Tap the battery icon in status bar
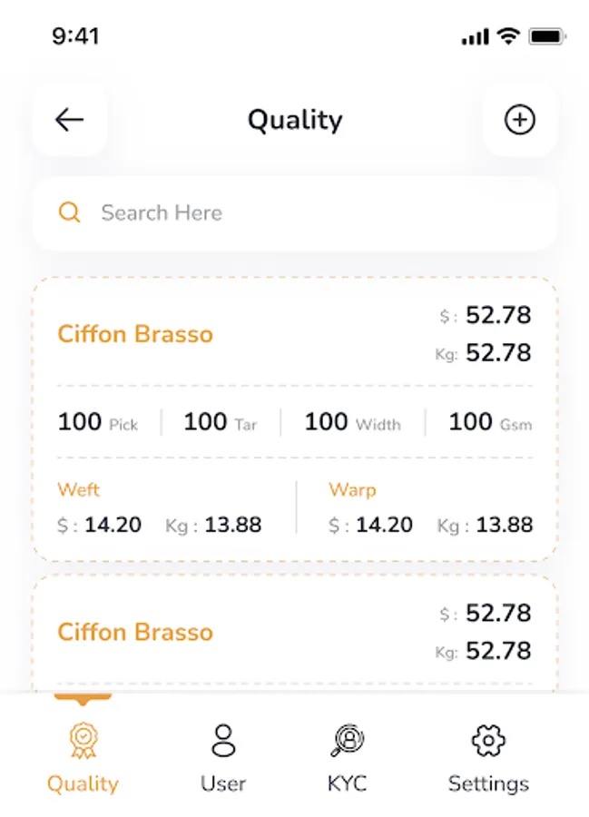Viewport: 589px width, 817px height. [x=547, y=36]
